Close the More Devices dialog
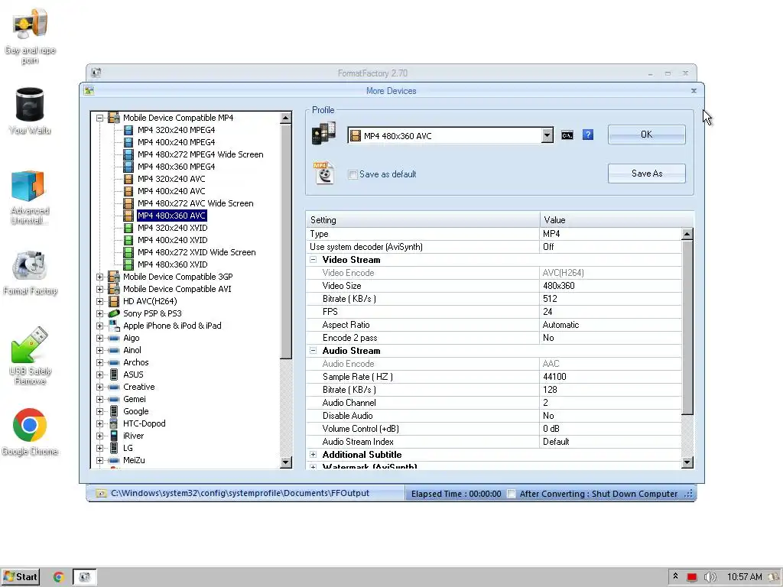 (693, 91)
